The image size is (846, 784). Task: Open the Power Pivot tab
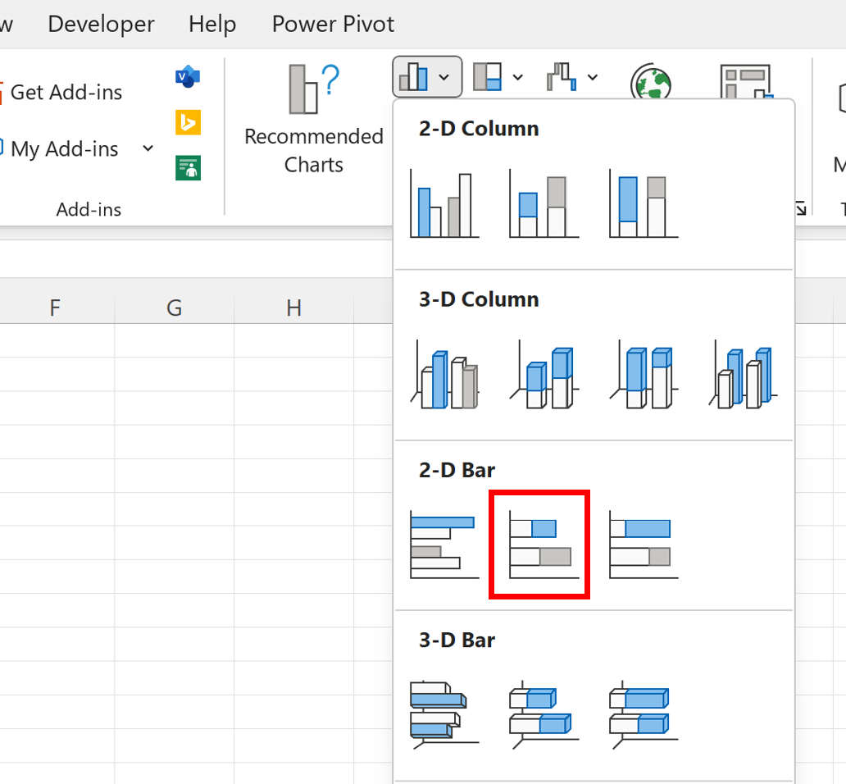[333, 24]
